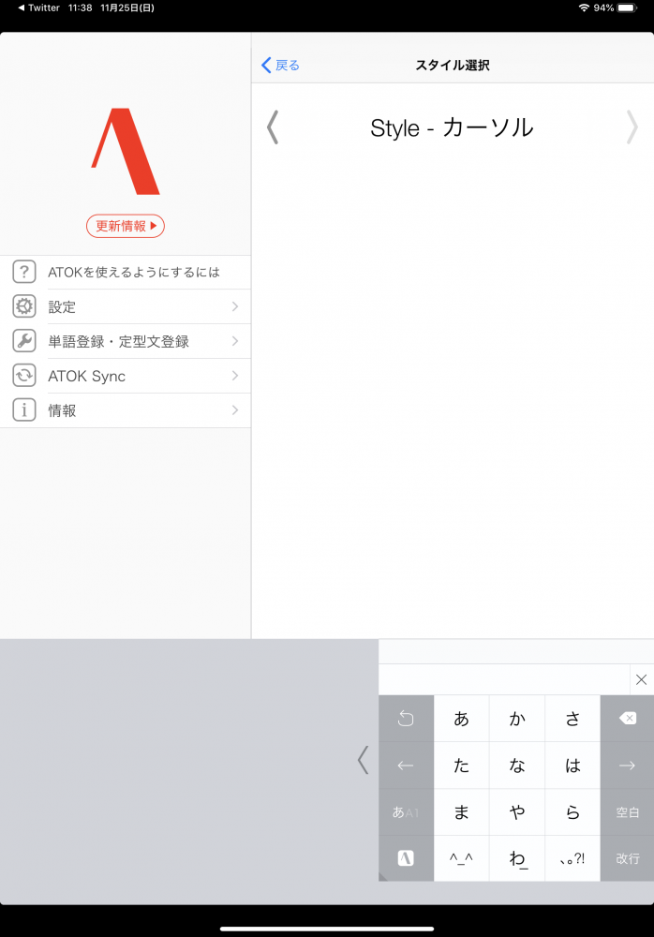
Task: Click the ATOK Sync circular arrows icon
Action: (24, 376)
